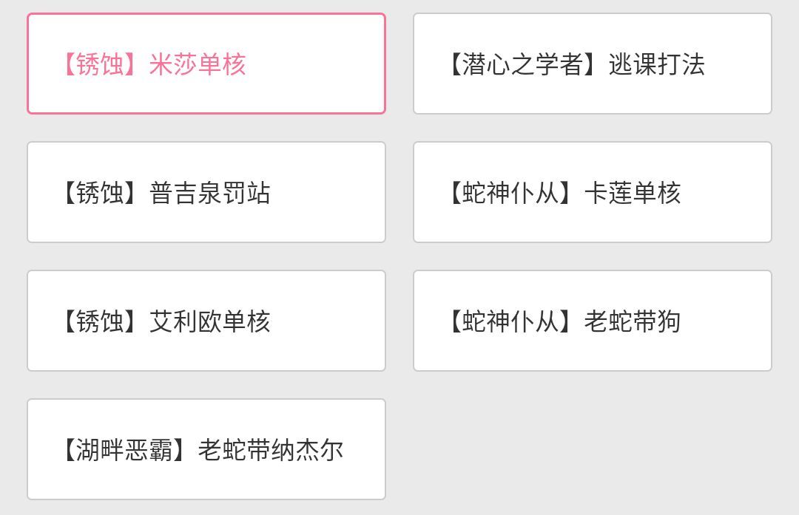Viewport: 799px width, 515px height.
Task: Open the 逃课打法 strategy
Action: [656, 64]
